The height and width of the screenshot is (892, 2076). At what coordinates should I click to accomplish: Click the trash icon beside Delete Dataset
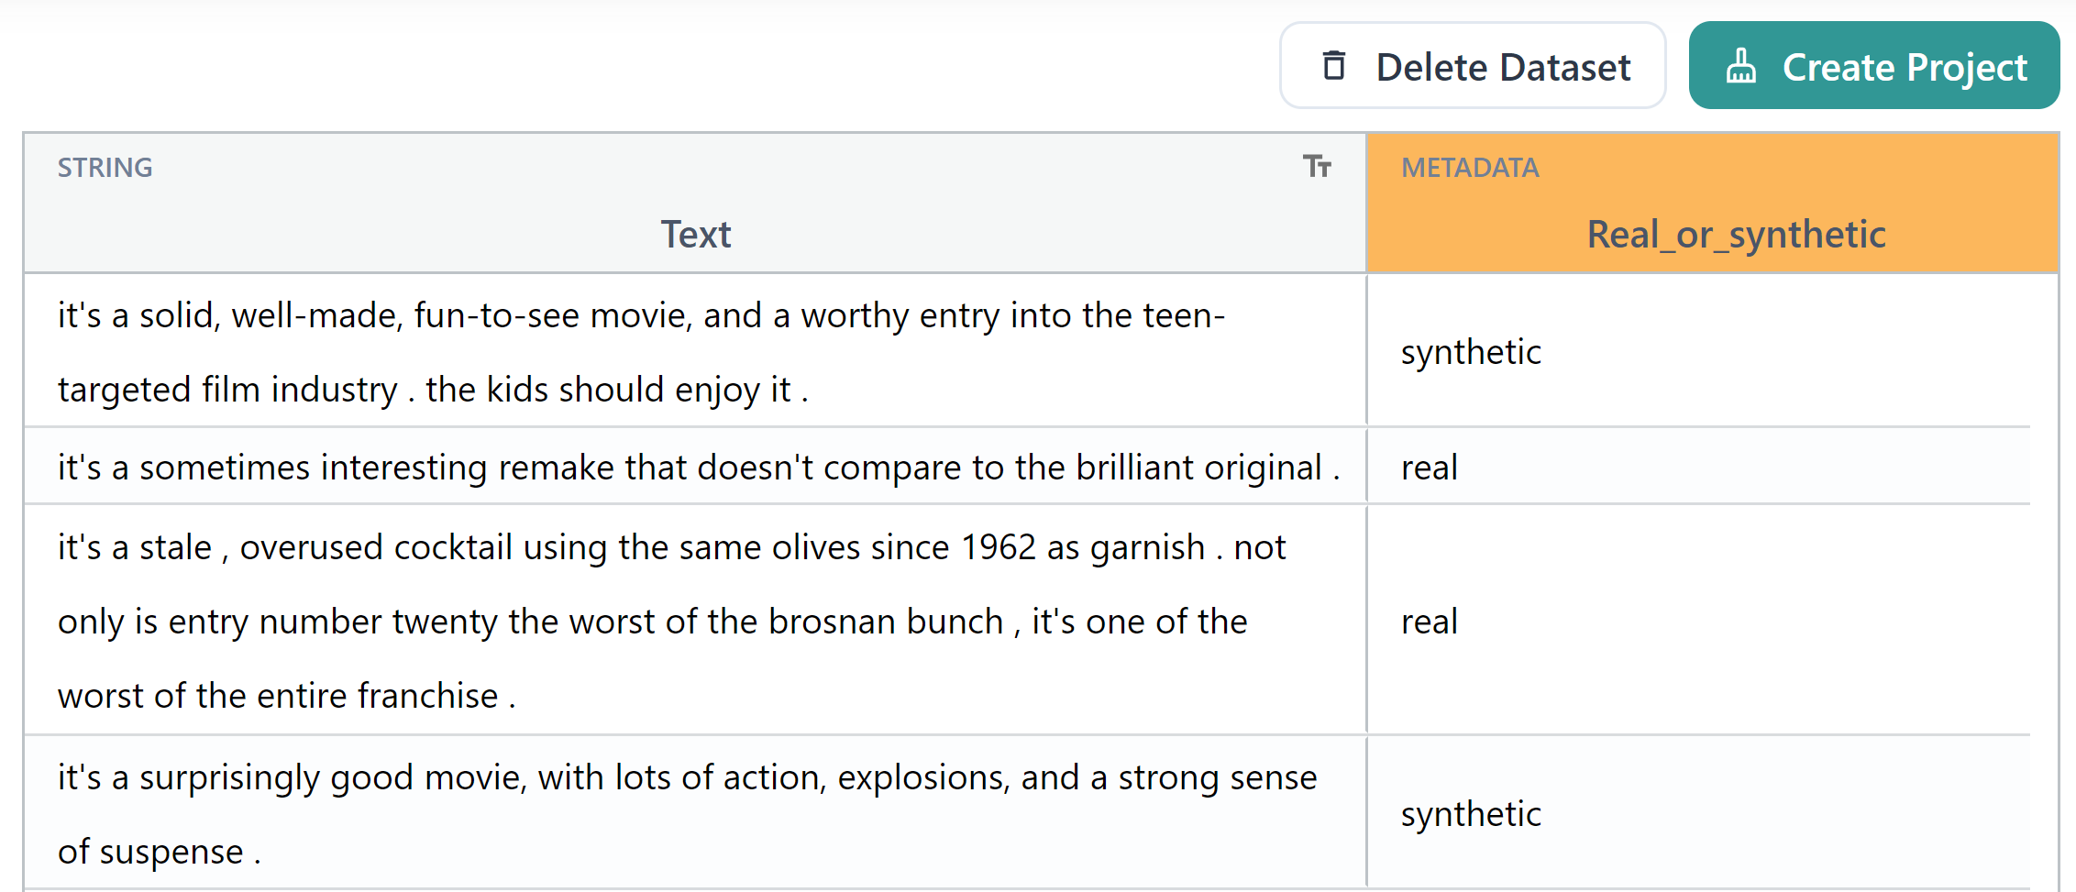point(1334,66)
